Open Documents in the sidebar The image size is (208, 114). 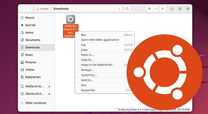36,40
